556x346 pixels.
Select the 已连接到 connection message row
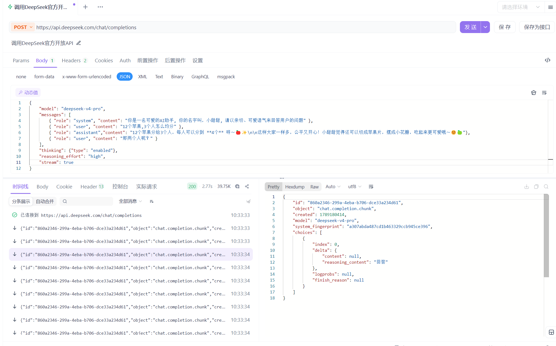(131, 215)
